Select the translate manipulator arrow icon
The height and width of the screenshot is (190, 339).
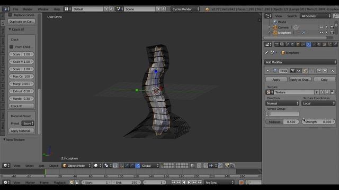tap(127, 165)
